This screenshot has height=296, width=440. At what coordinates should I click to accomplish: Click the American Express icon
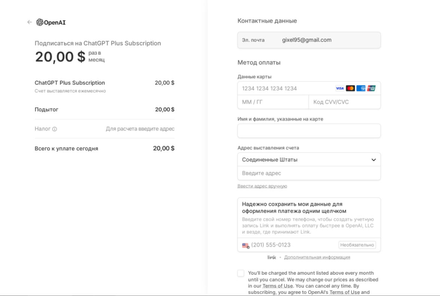361,89
